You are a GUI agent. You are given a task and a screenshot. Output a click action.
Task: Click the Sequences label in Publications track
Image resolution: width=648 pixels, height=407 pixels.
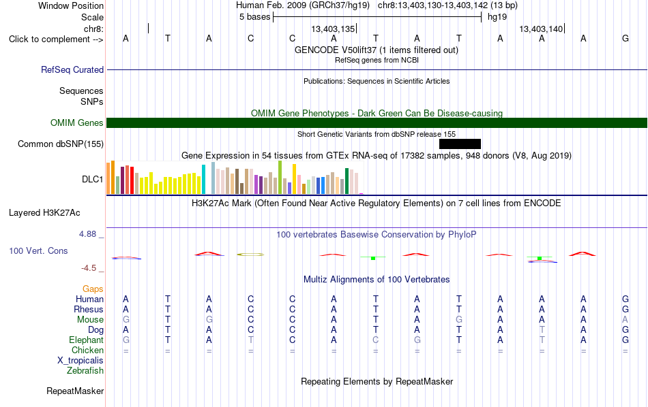[x=81, y=91]
